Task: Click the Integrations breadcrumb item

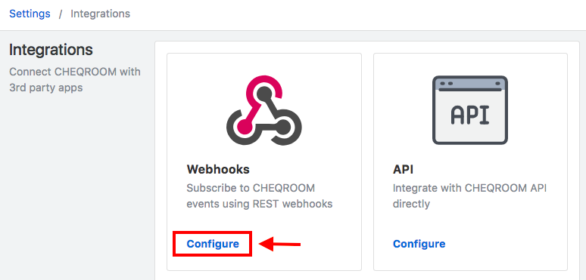Action: [x=100, y=14]
